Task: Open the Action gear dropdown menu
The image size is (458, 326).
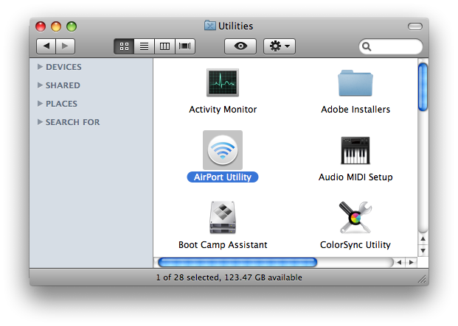Action: (280, 46)
